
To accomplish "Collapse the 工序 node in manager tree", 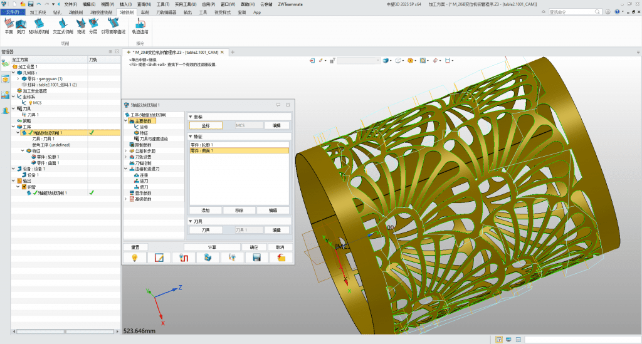I will [x=13, y=127].
